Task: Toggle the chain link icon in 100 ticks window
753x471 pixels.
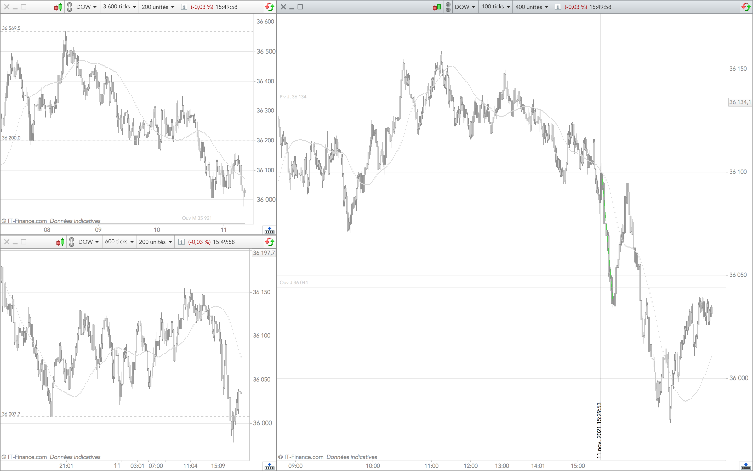Action: tap(448, 7)
